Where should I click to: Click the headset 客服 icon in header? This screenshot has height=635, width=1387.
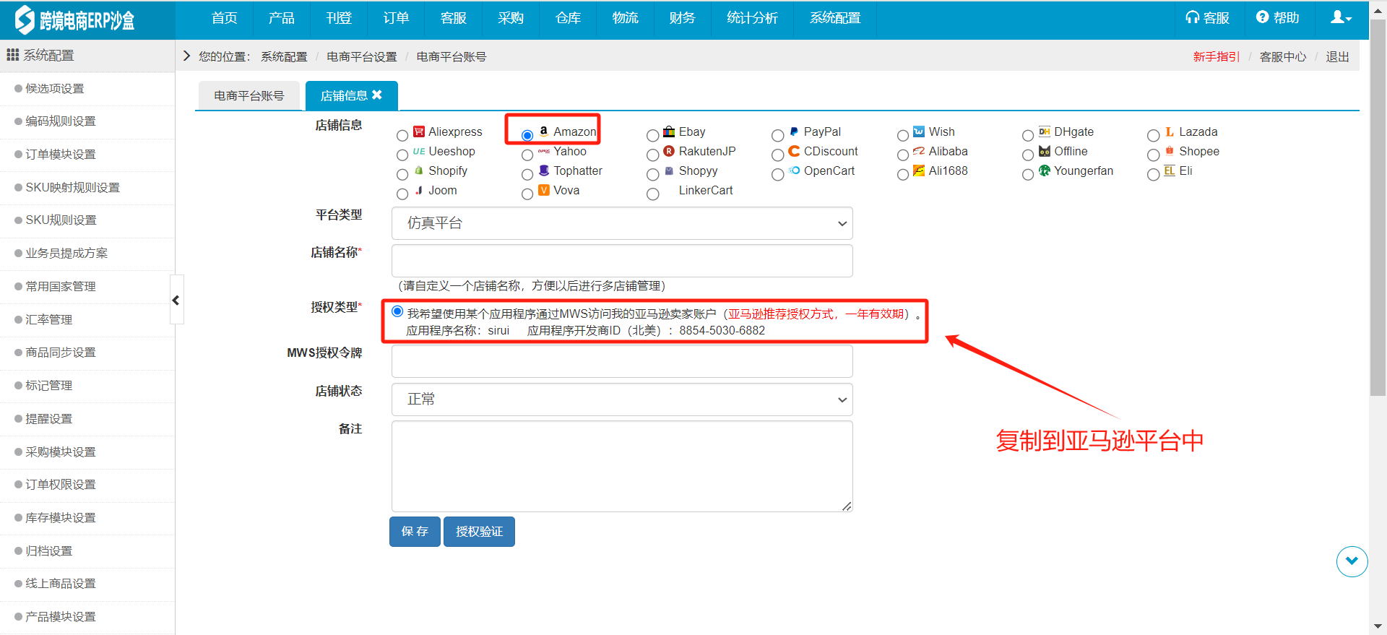[1193, 18]
